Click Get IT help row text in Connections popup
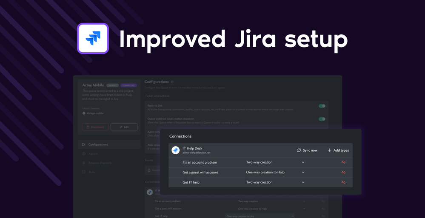The width and height of the screenshot is (425, 218). click(x=191, y=182)
